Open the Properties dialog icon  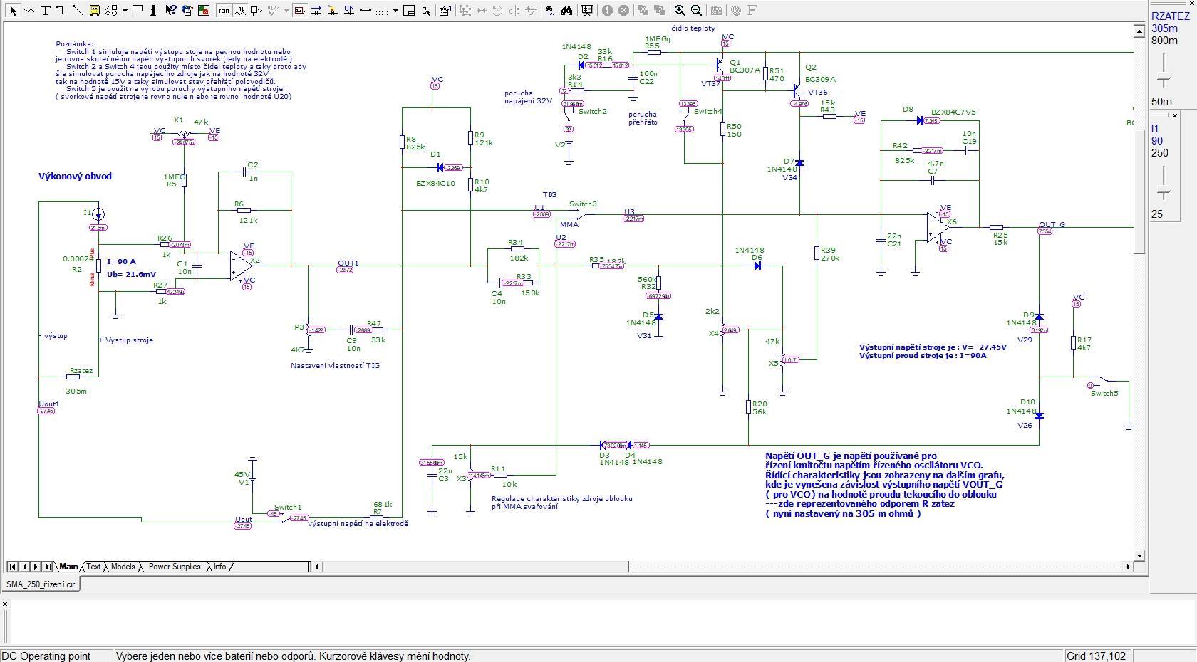[x=445, y=11]
